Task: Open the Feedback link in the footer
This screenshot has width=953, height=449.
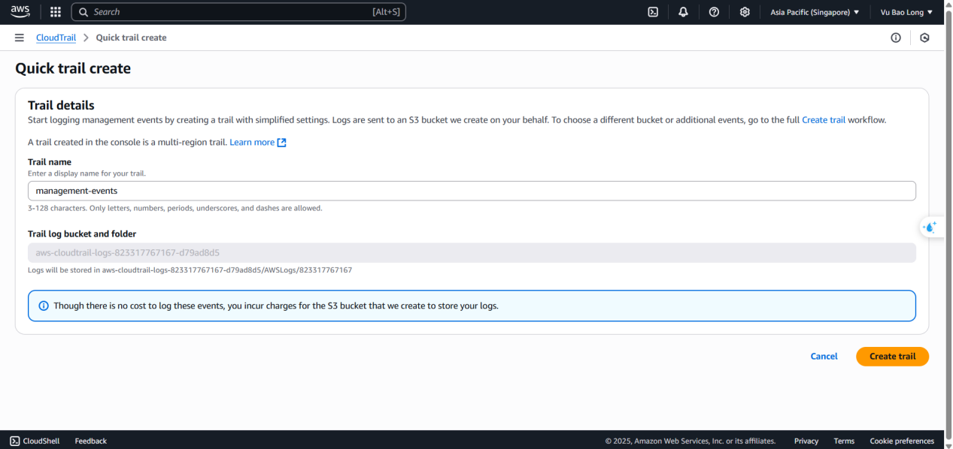Action: [91, 441]
